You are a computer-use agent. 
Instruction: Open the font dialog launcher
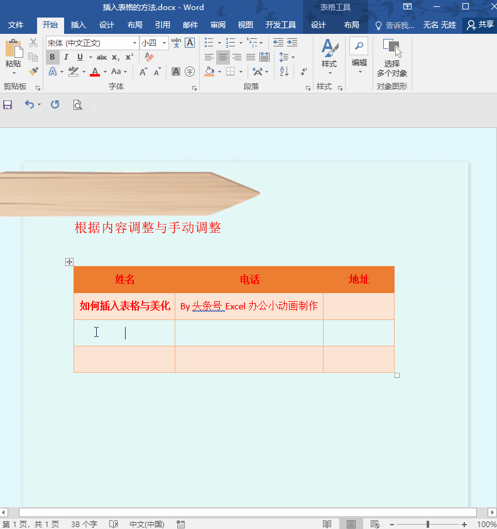click(194, 88)
